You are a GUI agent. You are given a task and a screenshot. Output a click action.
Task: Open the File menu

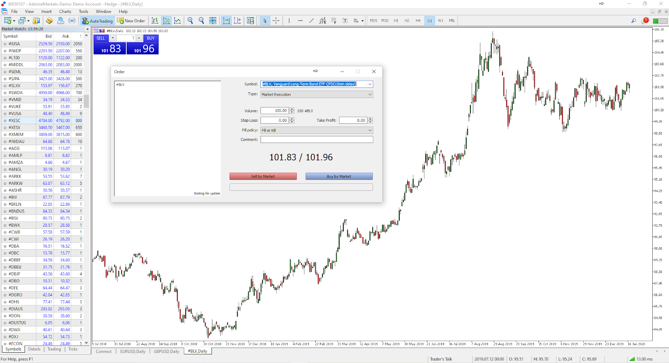pyautogui.click(x=14, y=11)
